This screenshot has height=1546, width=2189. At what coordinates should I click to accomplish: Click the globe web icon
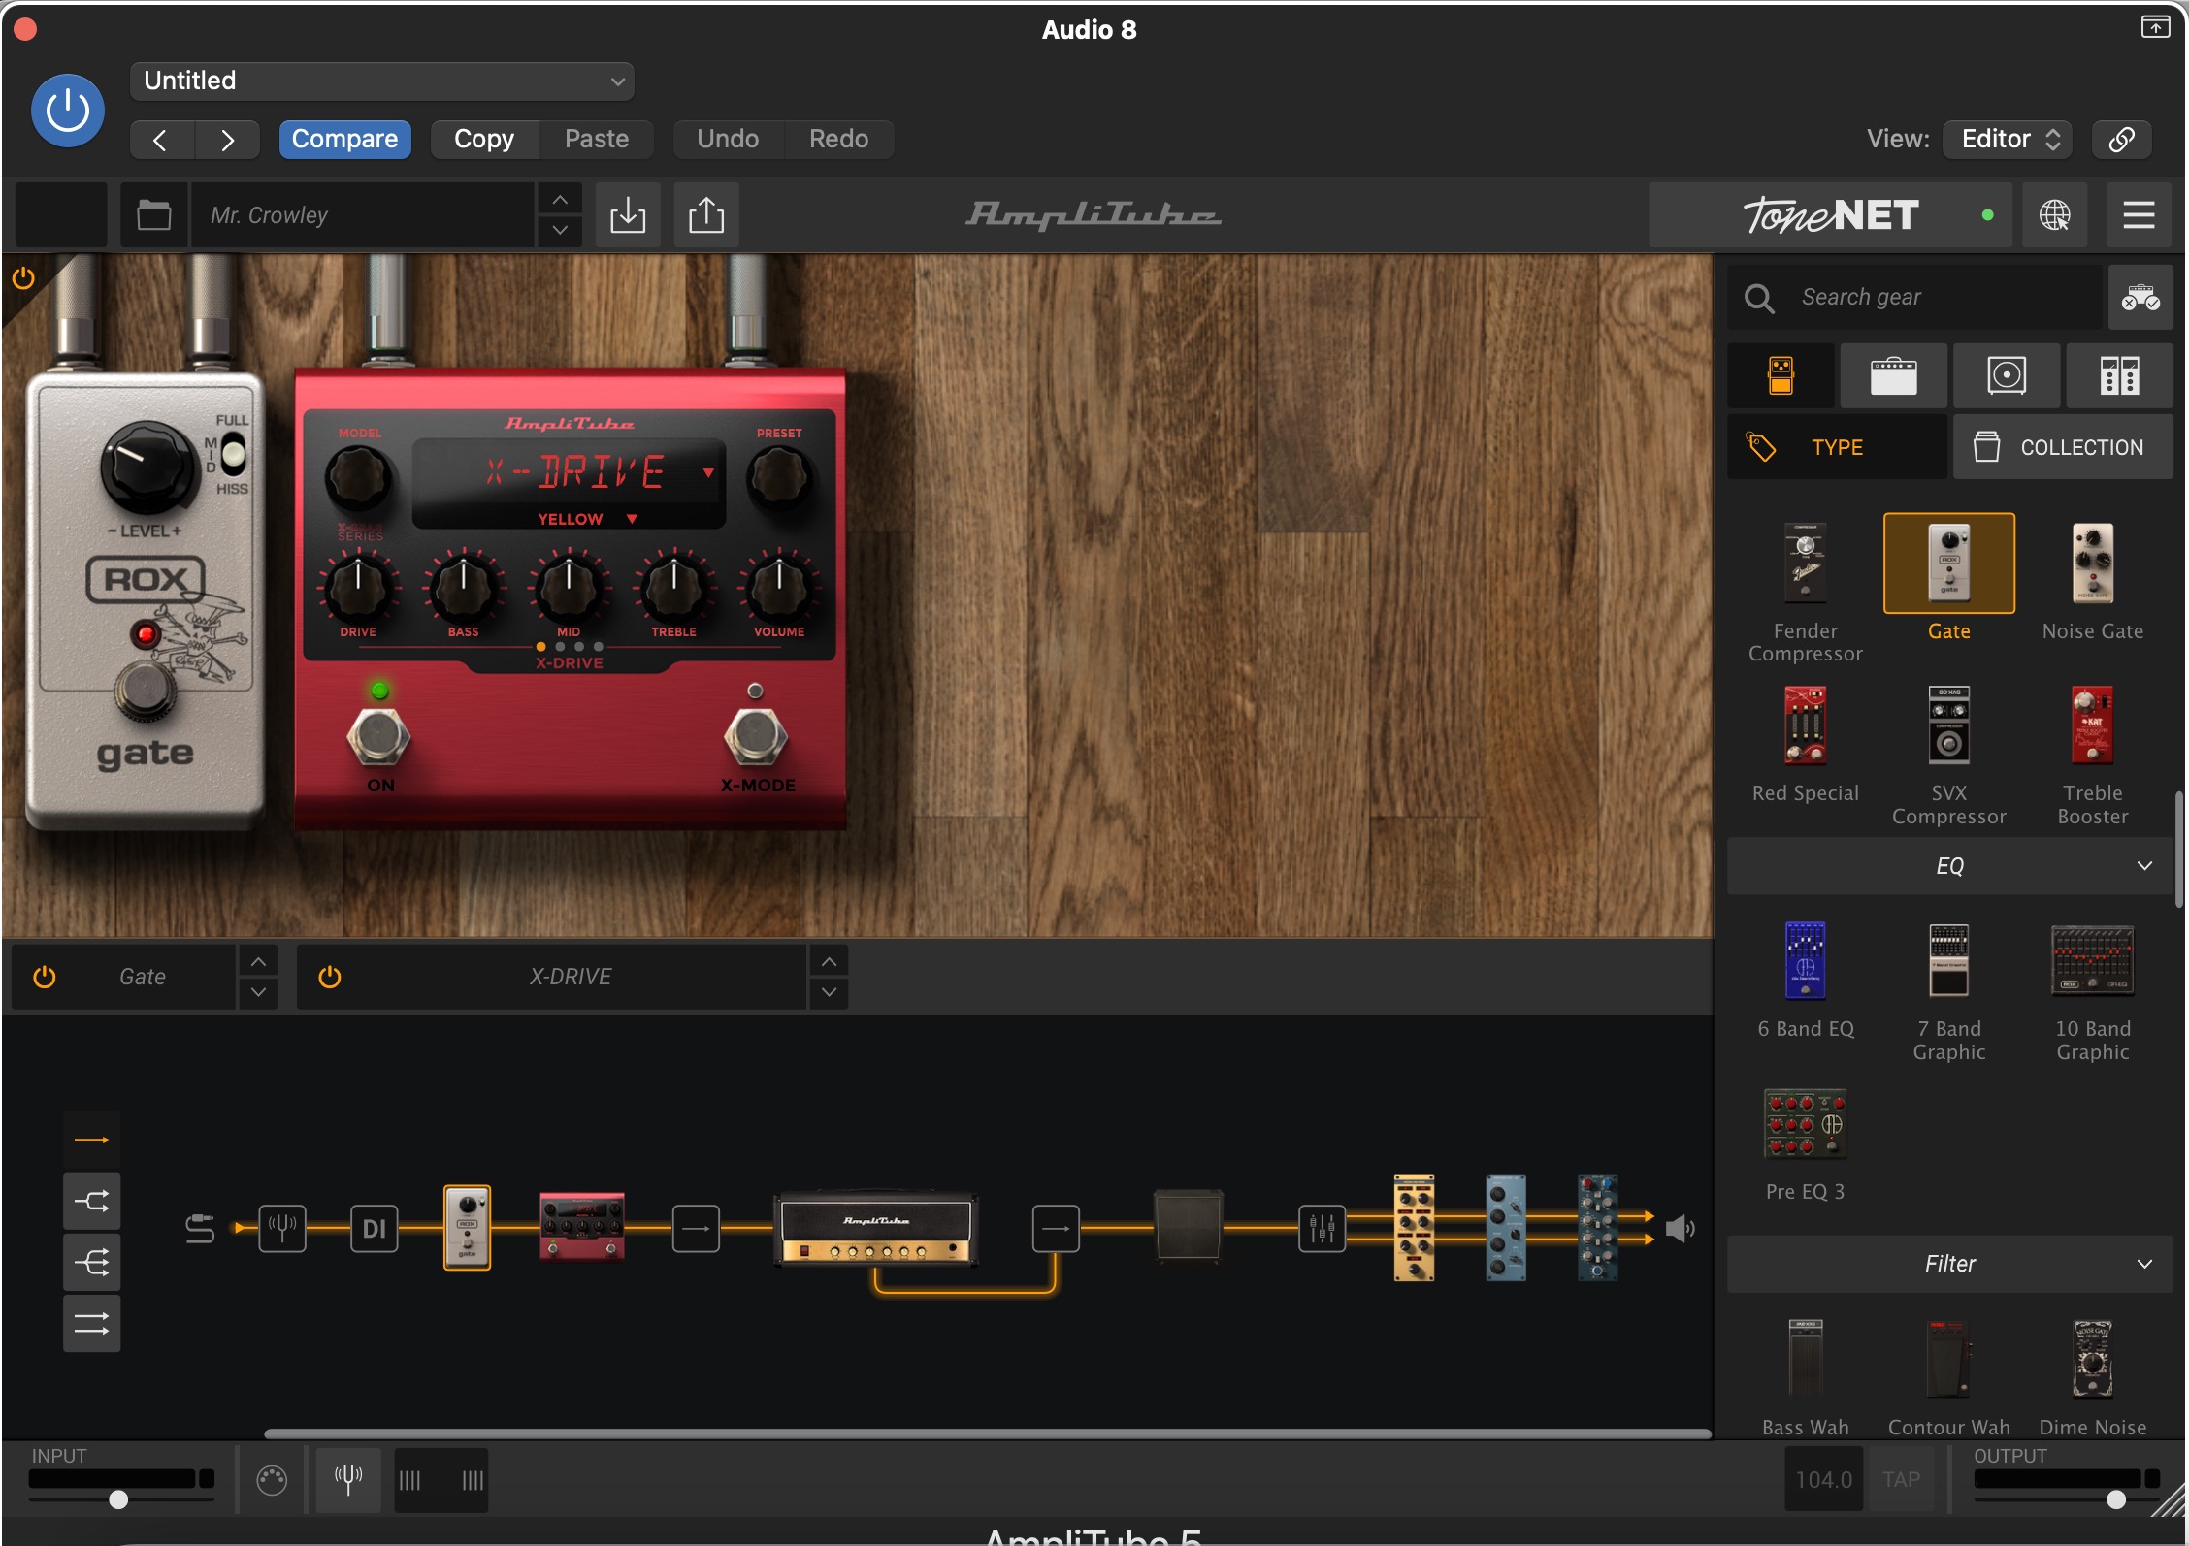coord(2054,214)
